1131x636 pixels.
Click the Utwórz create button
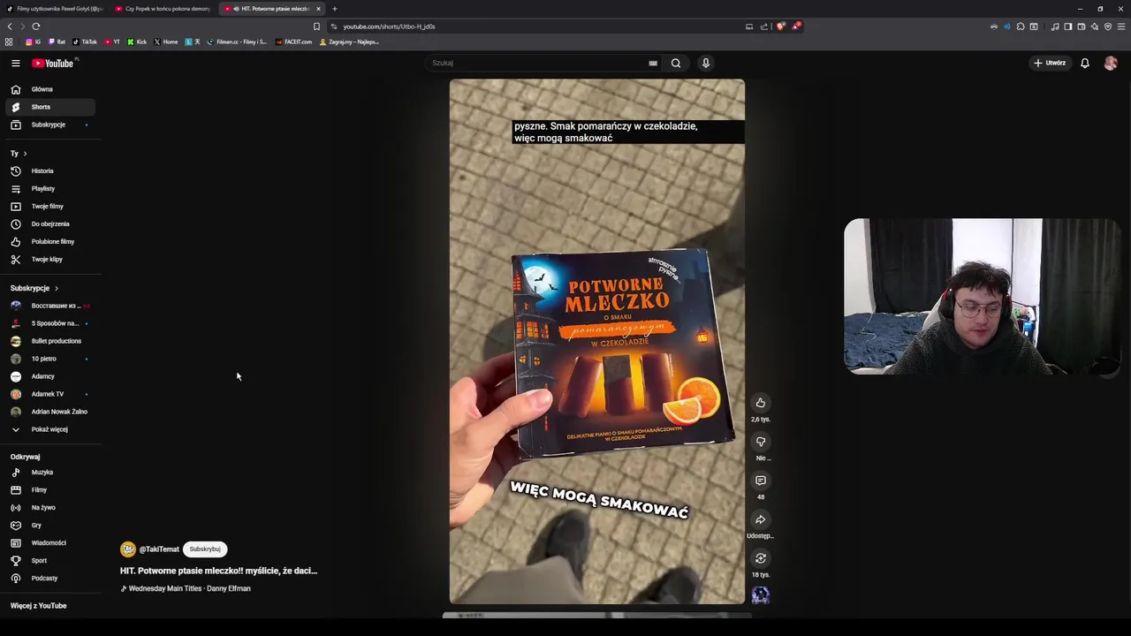[x=1050, y=63]
